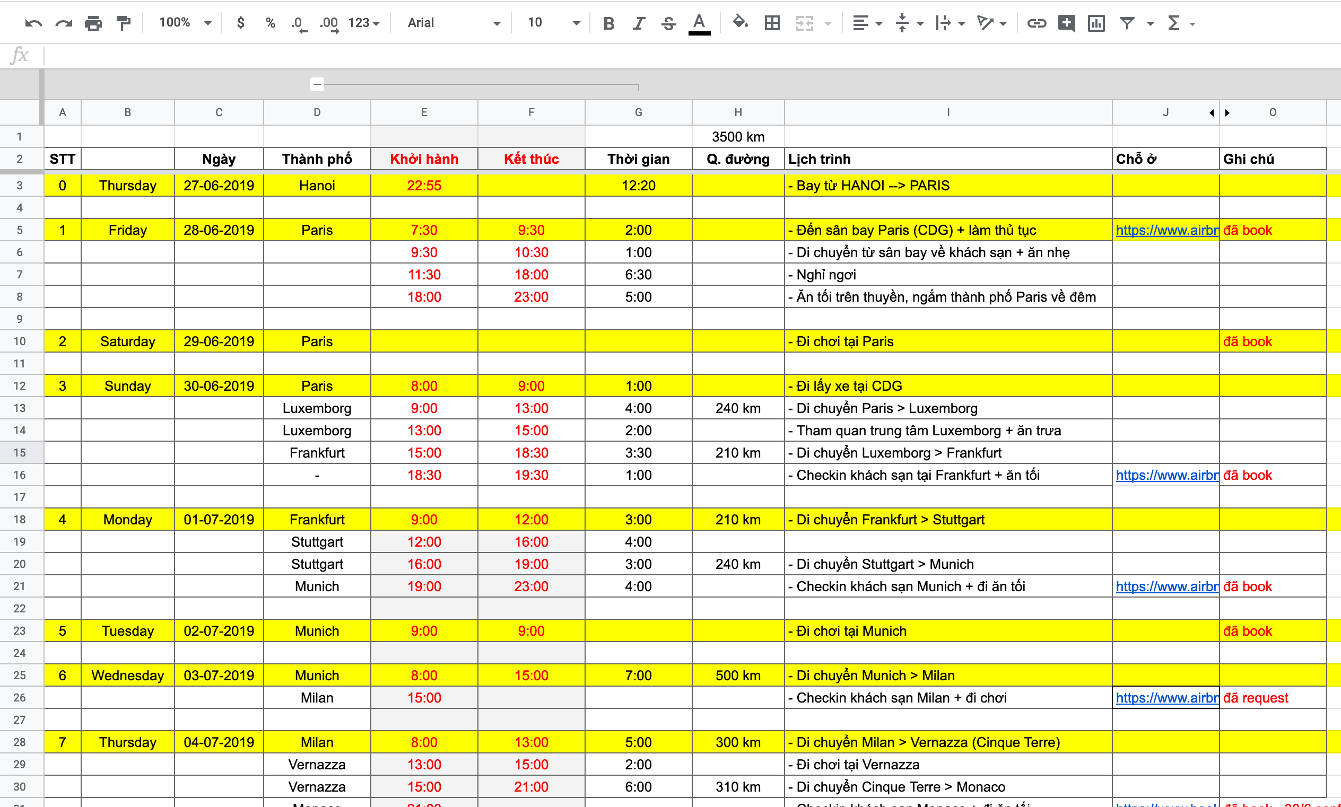Click the merge cells icon

pyautogui.click(x=804, y=23)
